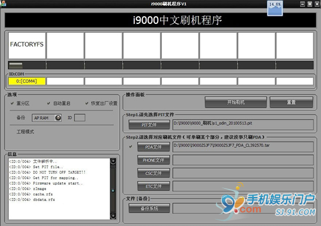
Task: Click the empty ETC file path field
Action: coord(243,186)
